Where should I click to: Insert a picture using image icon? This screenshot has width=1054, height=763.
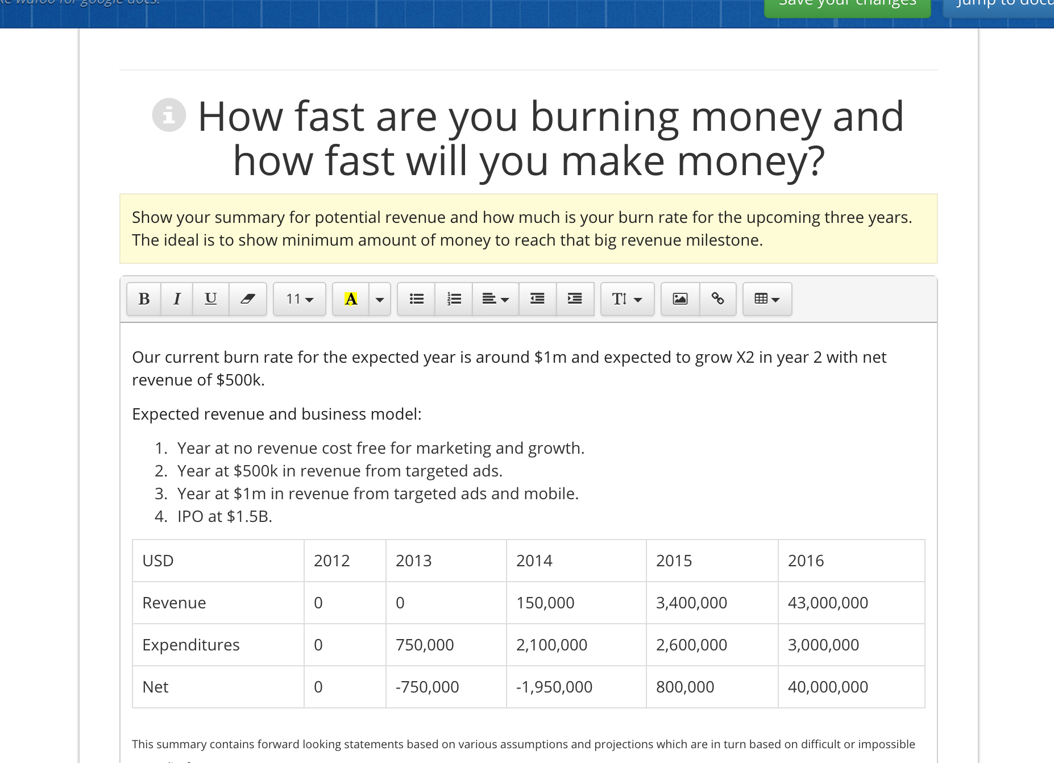coord(680,299)
